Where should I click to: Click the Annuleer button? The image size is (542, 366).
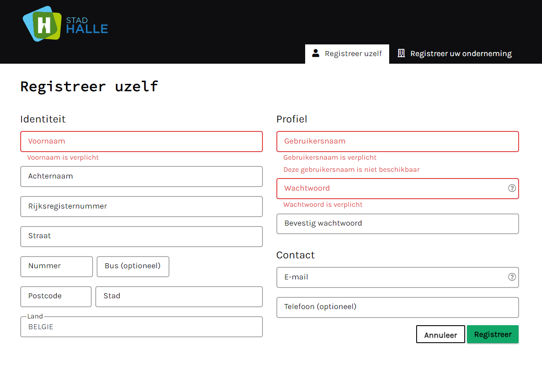440,335
